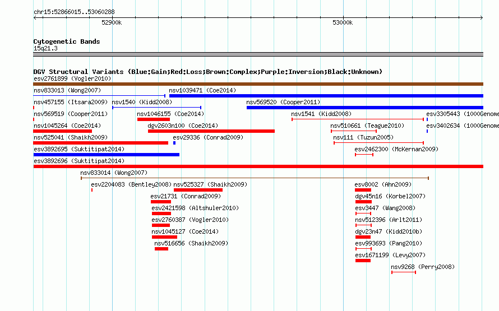Open nsv9268 (Perry2008) label
Screen dimensions: 499x311
(x=423, y=267)
